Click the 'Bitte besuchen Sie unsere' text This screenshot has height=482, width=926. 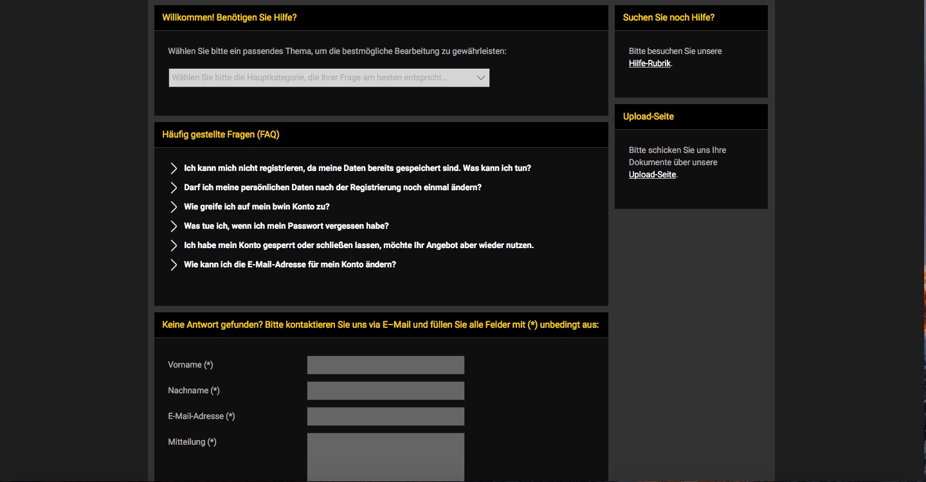(675, 51)
